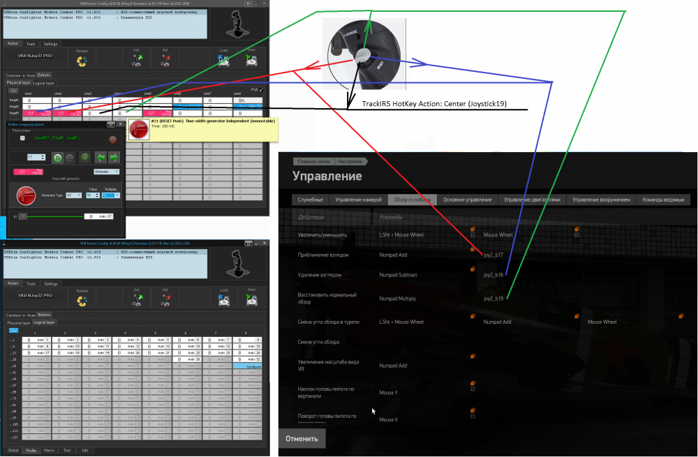This screenshot has width=698, height=457.
Task: Toggle the Sw button on the Physical layer grid
Action: pyautogui.click(x=13, y=90)
